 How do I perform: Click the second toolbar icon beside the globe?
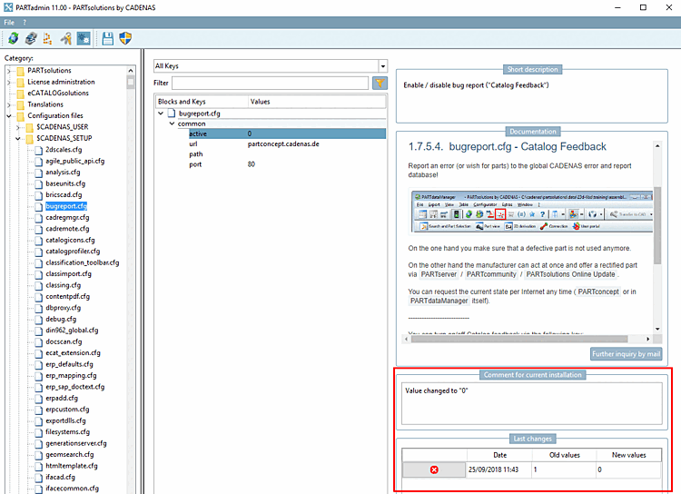[31, 39]
